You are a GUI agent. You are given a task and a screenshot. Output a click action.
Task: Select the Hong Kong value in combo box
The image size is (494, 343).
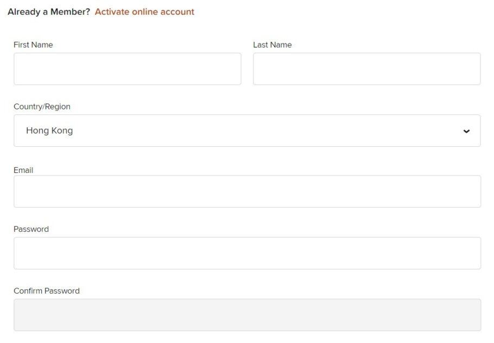(x=49, y=131)
